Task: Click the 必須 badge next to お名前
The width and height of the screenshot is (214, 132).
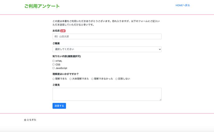Action: [x=63, y=31]
